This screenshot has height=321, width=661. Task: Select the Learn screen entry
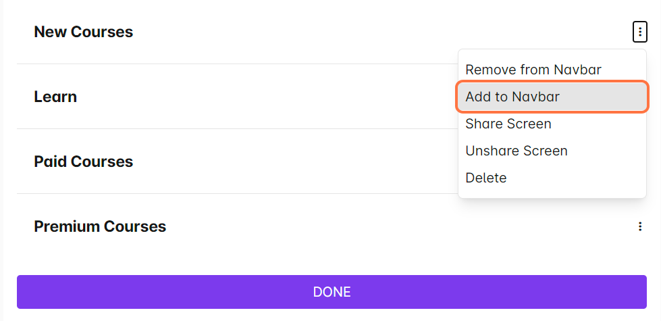pos(55,97)
